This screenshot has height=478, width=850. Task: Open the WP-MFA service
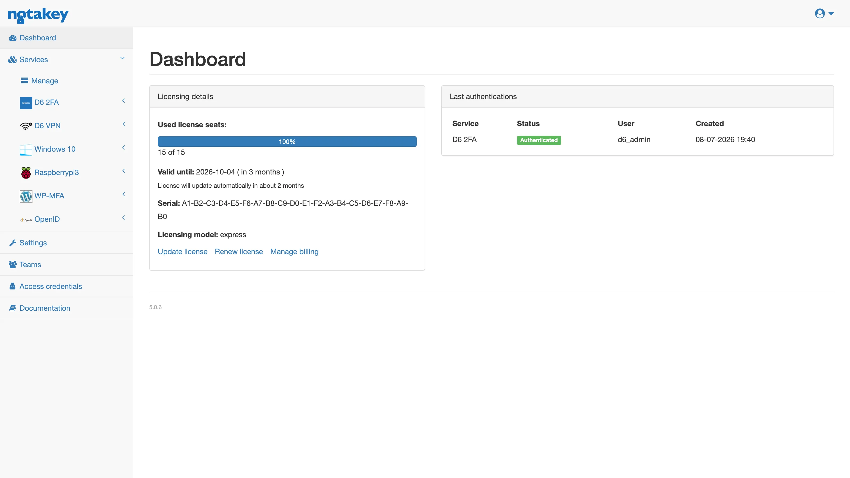(x=49, y=196)
